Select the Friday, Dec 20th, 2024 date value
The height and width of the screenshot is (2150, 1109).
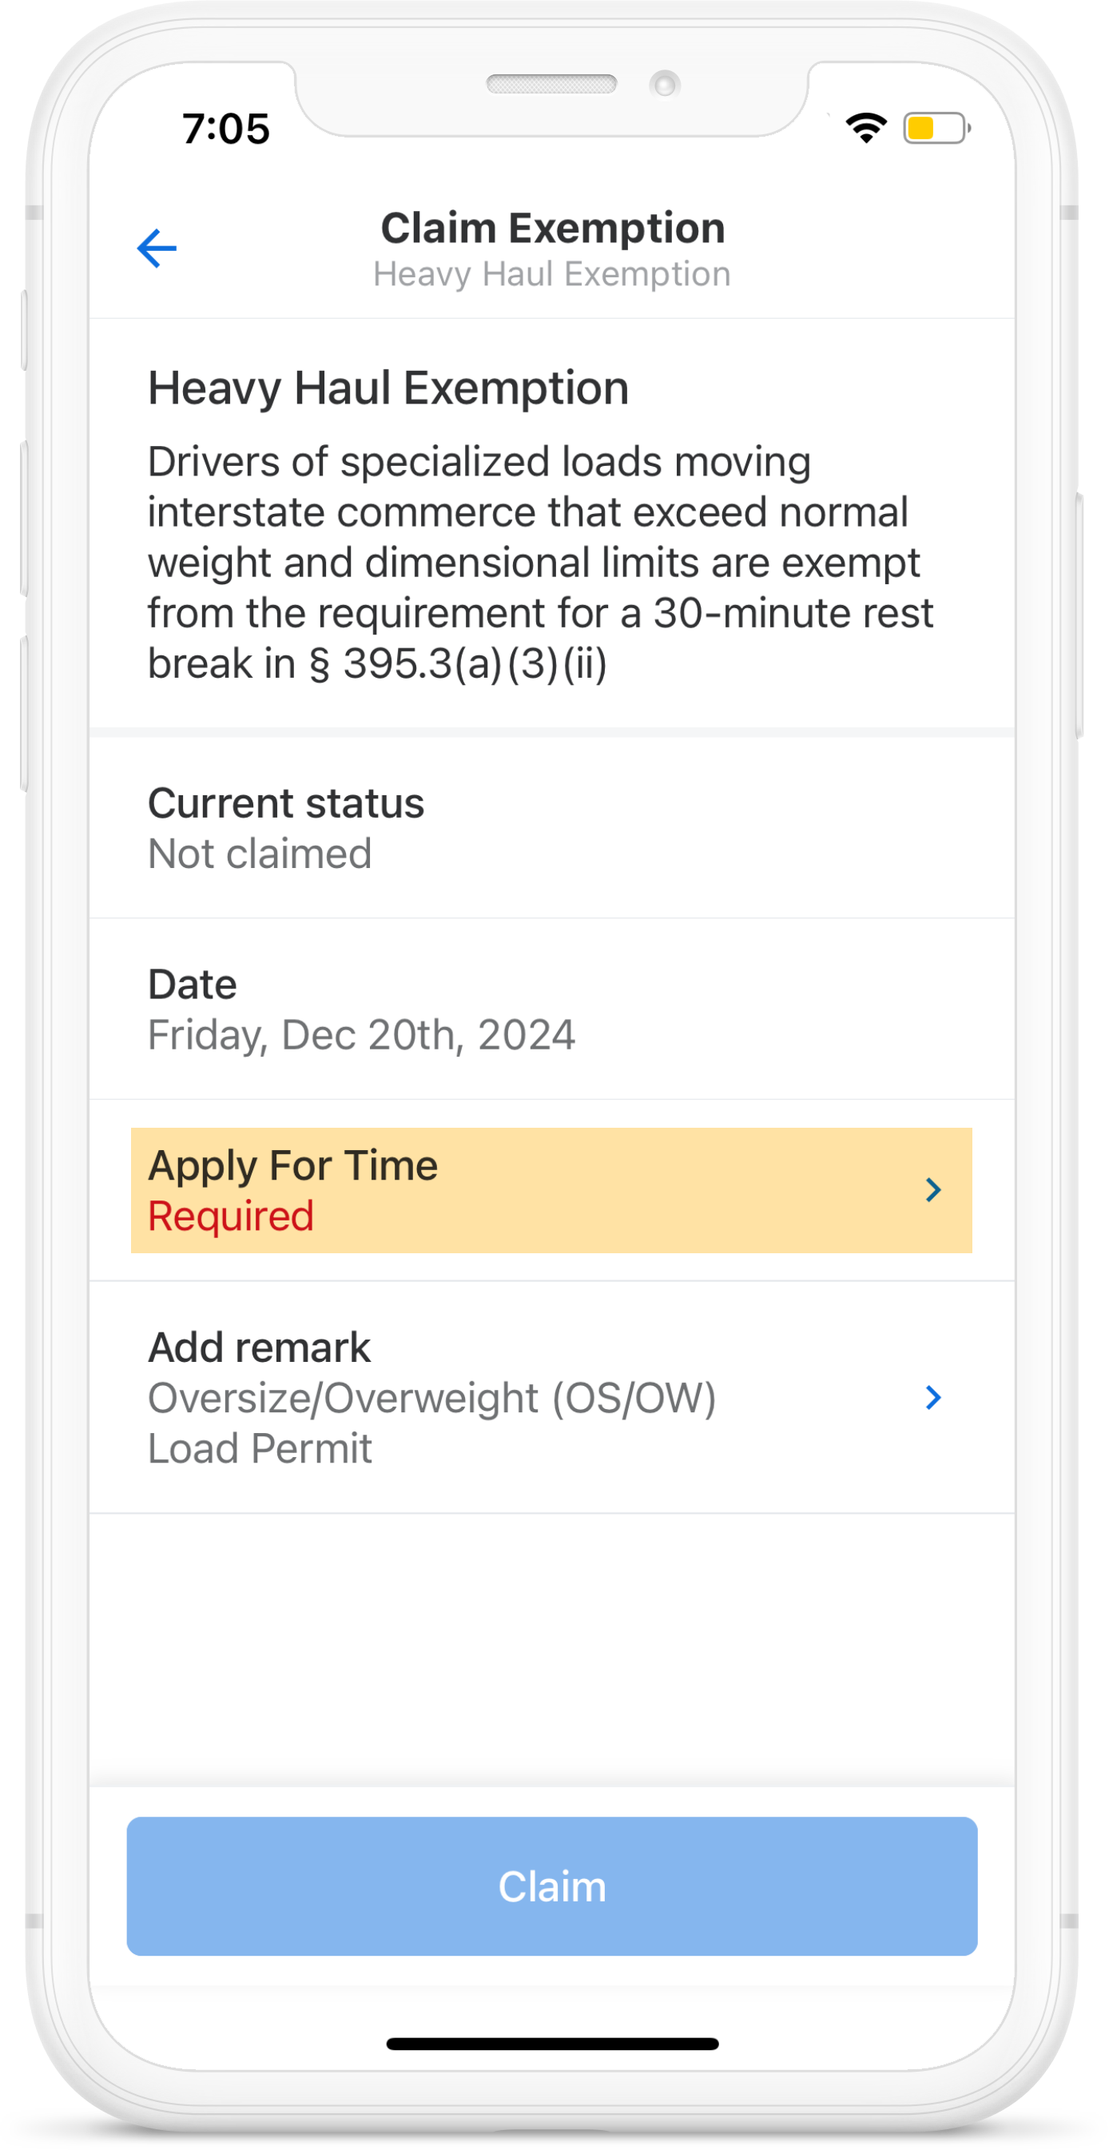click(x=361, y=1035)
